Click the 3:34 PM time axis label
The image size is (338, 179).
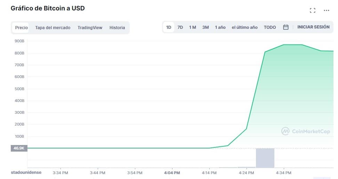(x=61, y=173)
